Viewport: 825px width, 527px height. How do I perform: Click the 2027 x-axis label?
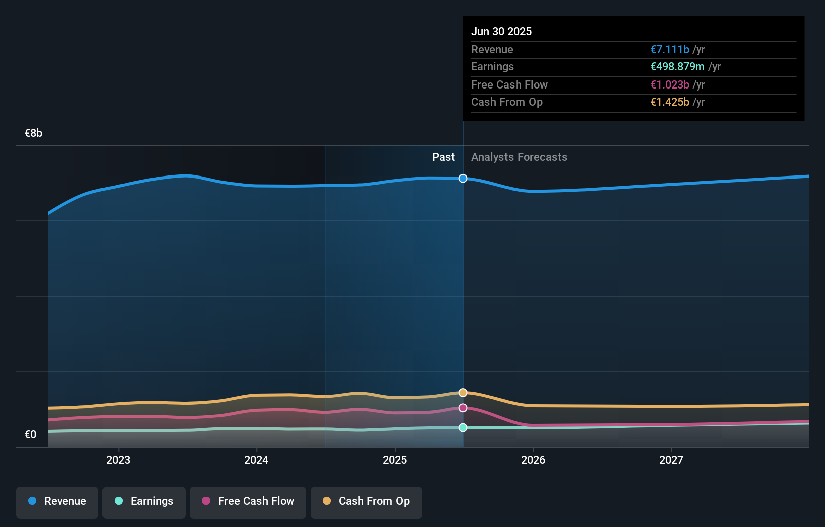pos(671,460)
